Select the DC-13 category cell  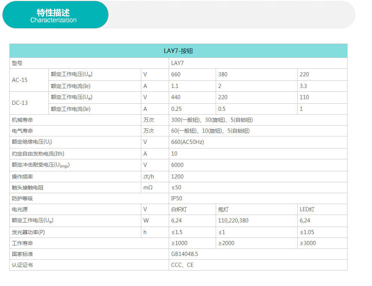point(20,103)
